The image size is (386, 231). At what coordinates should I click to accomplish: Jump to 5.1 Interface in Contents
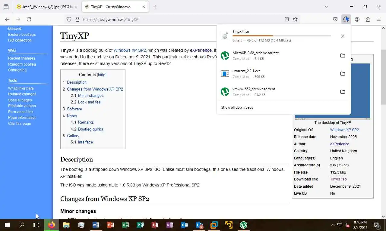(82, 142)
